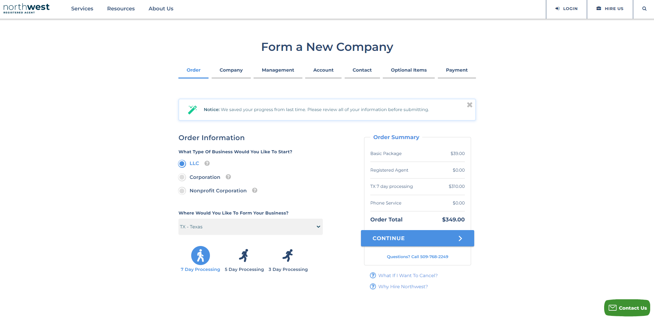
Task: Select the 7 Day Processing walking icon
Action: pos(201,256)
